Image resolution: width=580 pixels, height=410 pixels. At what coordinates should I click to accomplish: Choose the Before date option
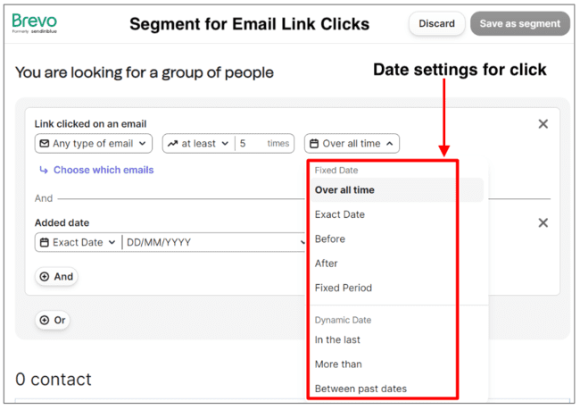(330, 239)
